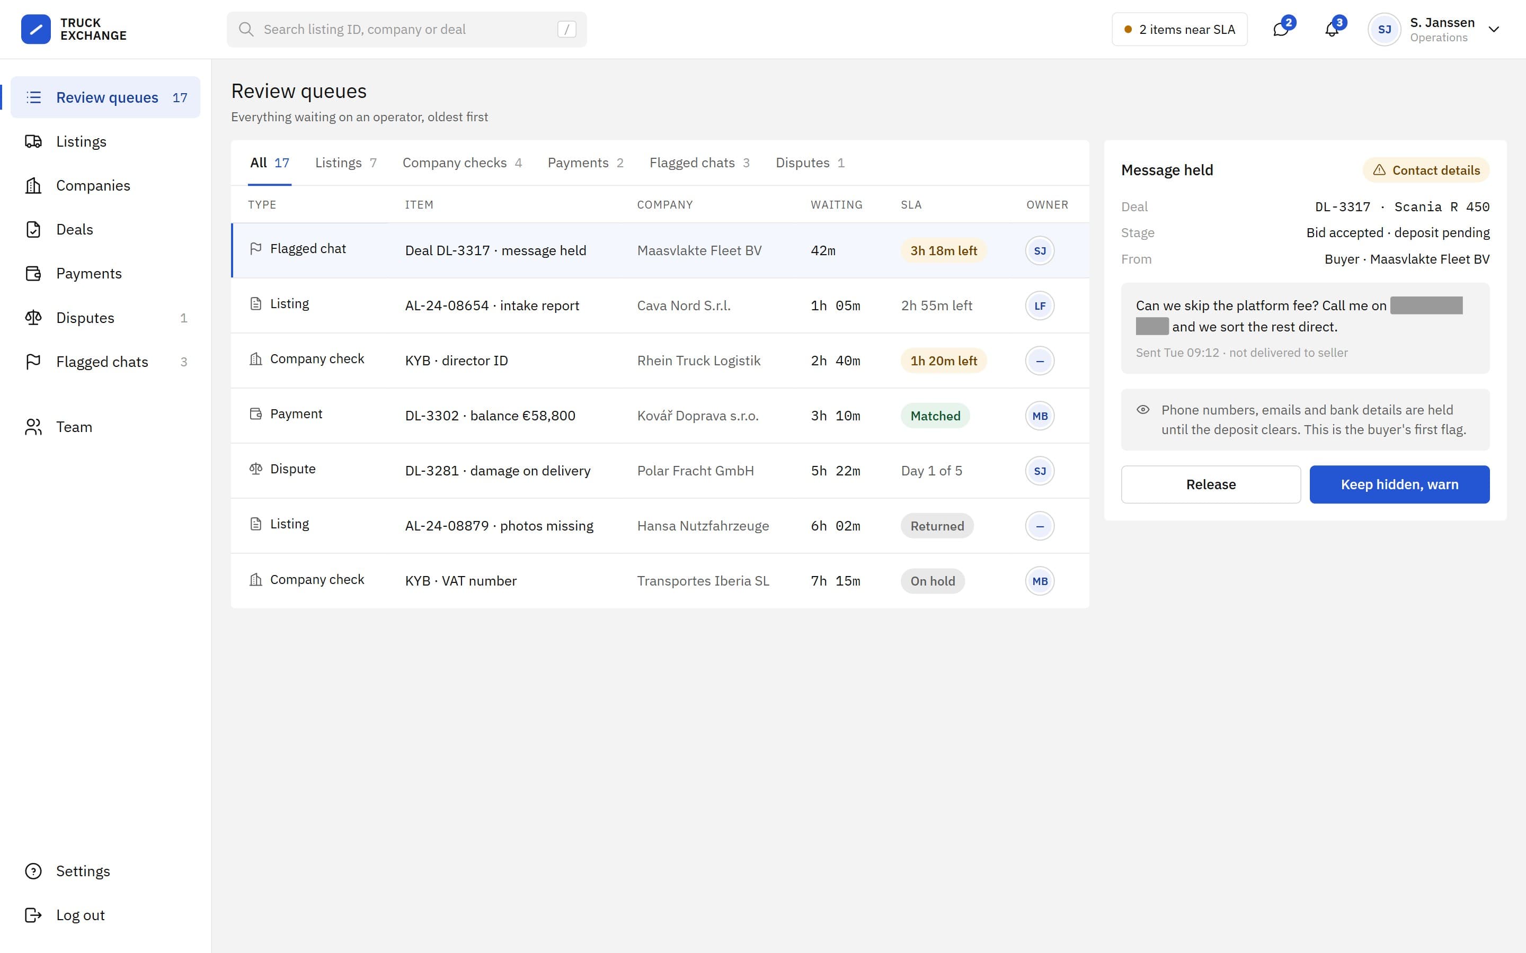Click the Keep hidden, warn button
Viewport: 1526px width, 953px height.
click(1399, 484)
